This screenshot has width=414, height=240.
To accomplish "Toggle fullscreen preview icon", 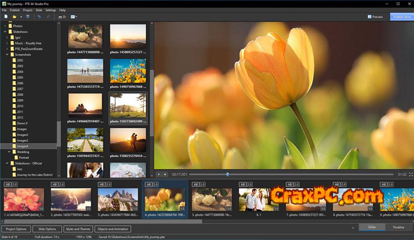I will click(411, 175).
